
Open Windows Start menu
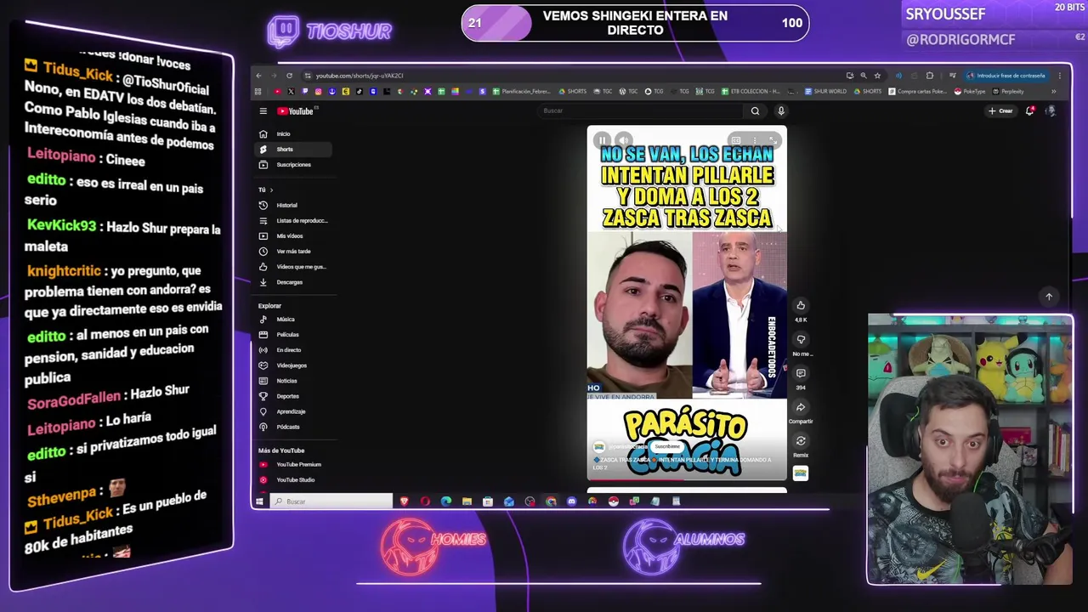(260, 501)
